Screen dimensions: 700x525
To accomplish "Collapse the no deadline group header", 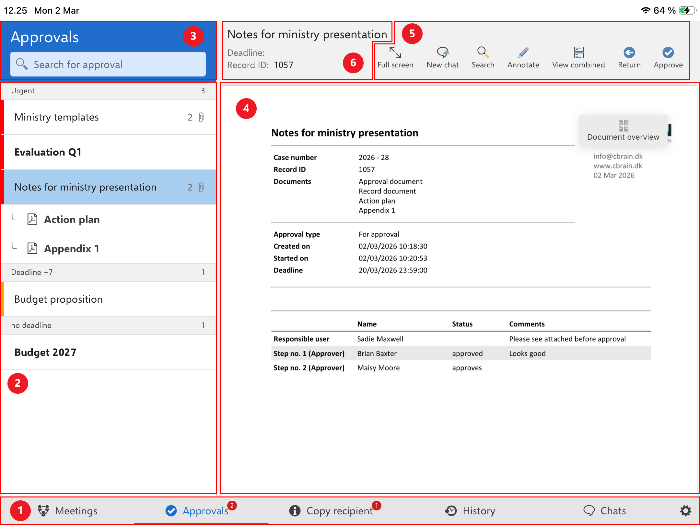I will [108, 325].
